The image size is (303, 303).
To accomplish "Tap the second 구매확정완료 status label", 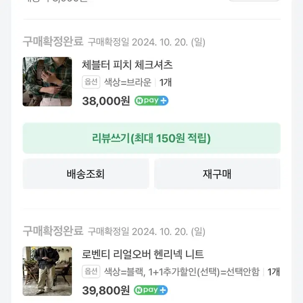I will point(53,231).
